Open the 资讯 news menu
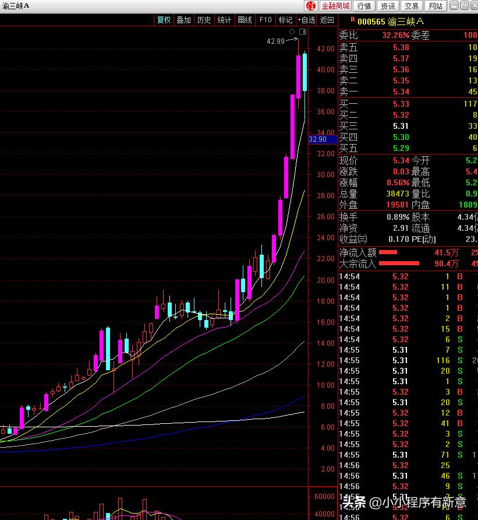 point(388,6)
